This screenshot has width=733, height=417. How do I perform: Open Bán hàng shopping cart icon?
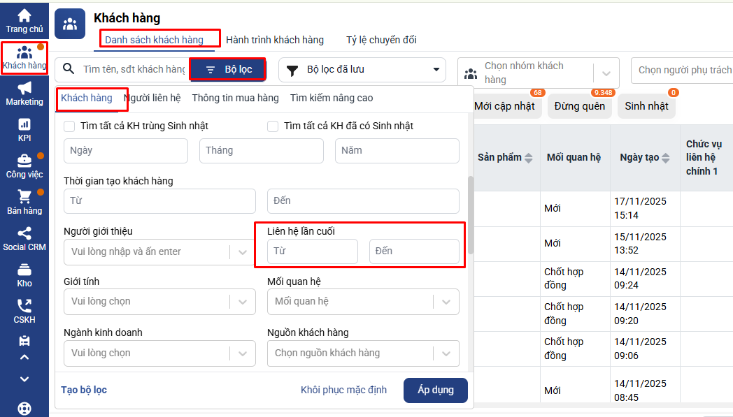click(x=24, y=201)
